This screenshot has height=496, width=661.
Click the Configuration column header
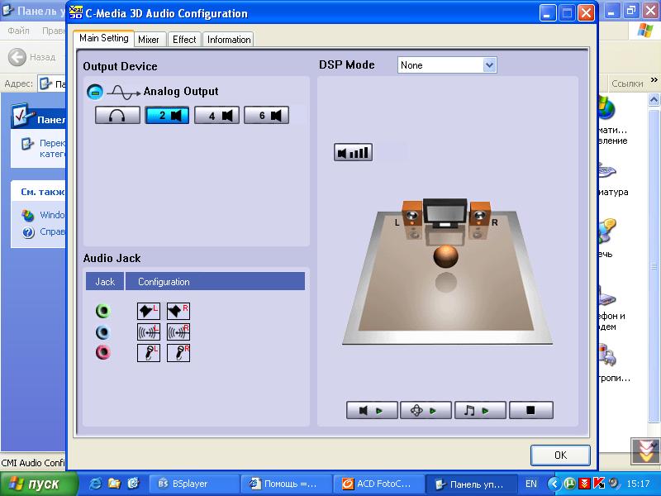(x=215, y=282)
